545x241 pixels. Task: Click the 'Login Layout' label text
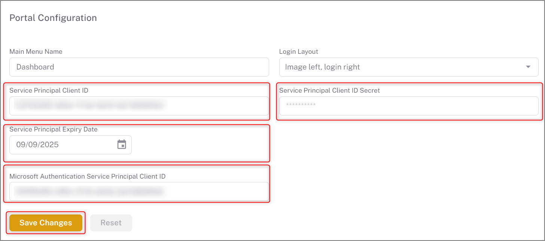tap(299, 52)
